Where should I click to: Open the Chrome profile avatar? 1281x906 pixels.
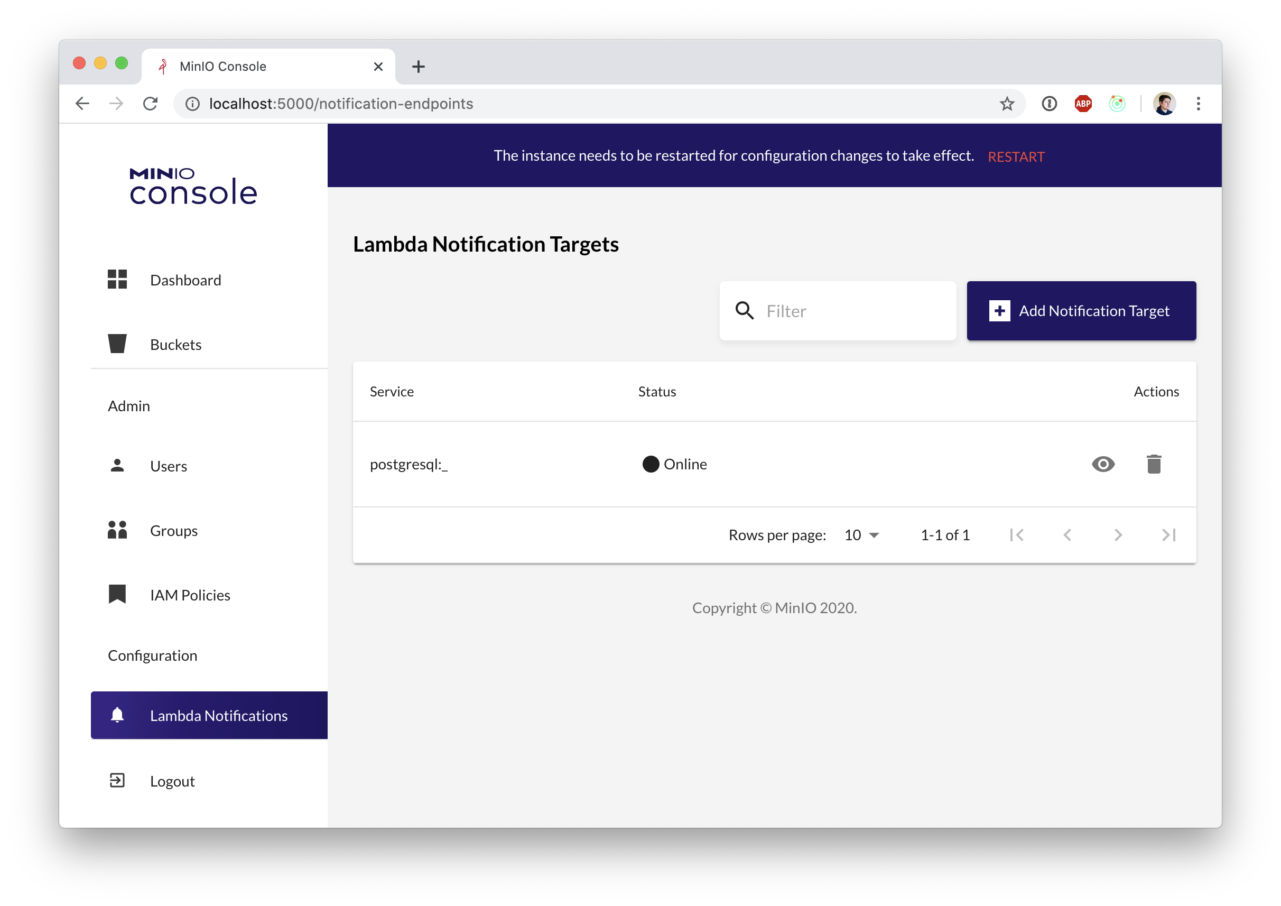click(x=1164, y=103)
